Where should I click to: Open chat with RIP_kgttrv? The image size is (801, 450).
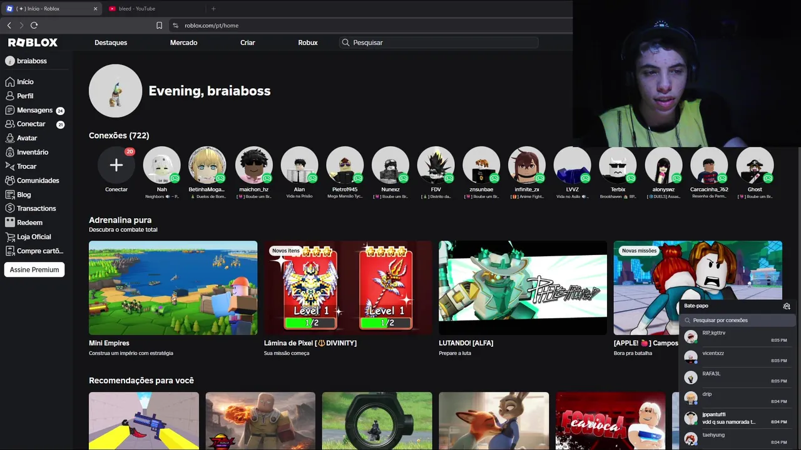737,337
